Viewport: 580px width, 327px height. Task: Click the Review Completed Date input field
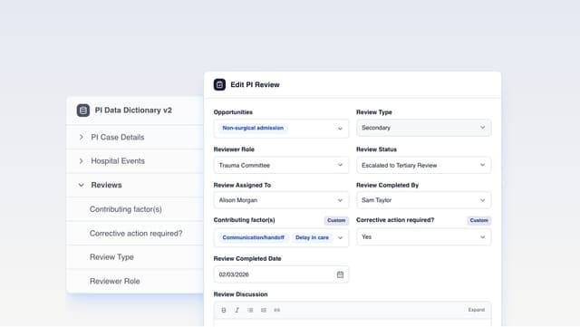[281, 274]
